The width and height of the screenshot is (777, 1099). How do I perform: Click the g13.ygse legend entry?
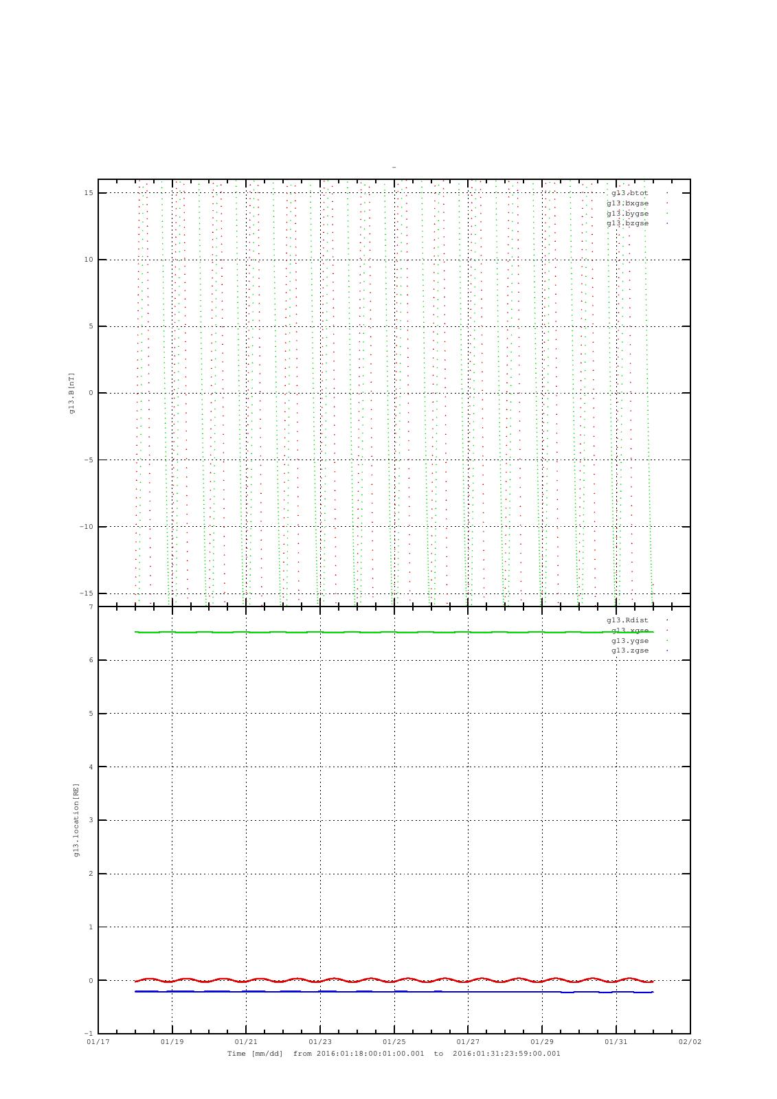tap(629, 640)
